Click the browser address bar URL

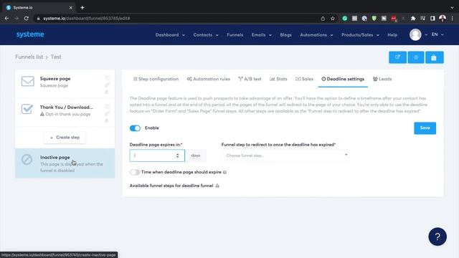point(87,19)
